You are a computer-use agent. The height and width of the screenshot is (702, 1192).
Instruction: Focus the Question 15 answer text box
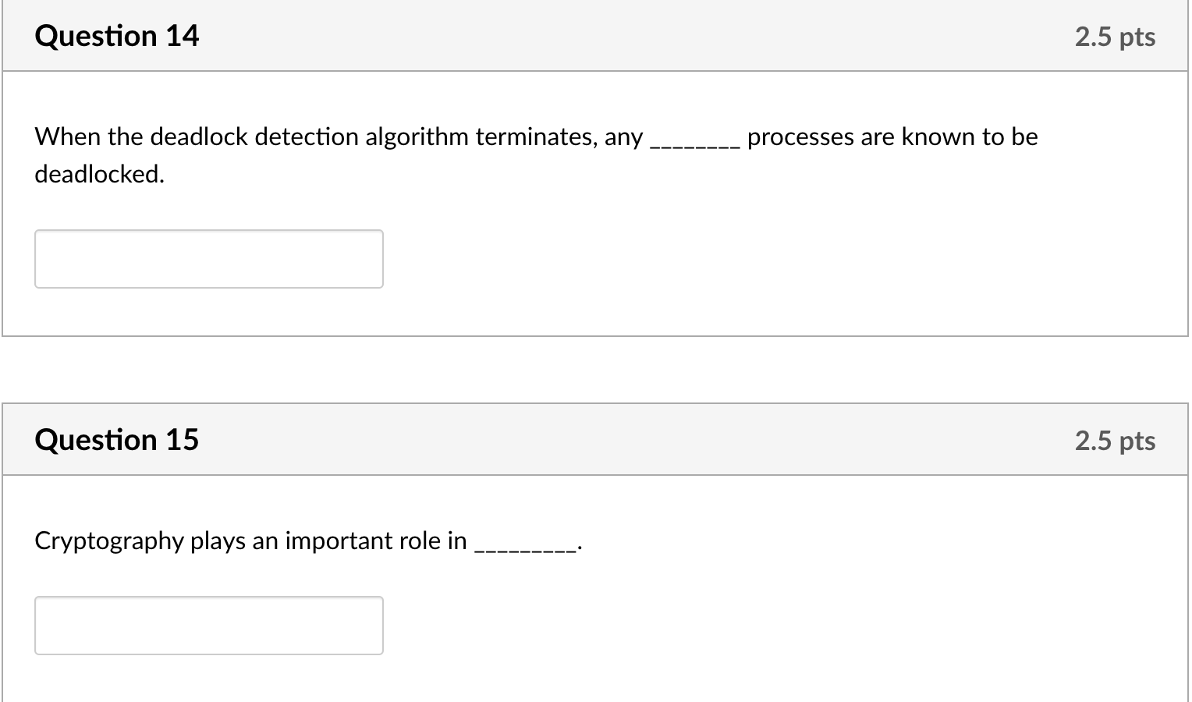[x=209, y=626]
